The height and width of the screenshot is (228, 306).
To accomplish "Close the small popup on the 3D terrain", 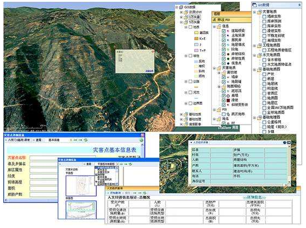I will click(x=153, y=51).
